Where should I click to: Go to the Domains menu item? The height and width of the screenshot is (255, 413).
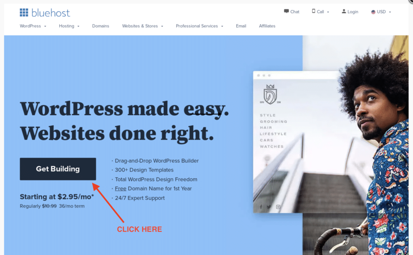coord(100,26)
